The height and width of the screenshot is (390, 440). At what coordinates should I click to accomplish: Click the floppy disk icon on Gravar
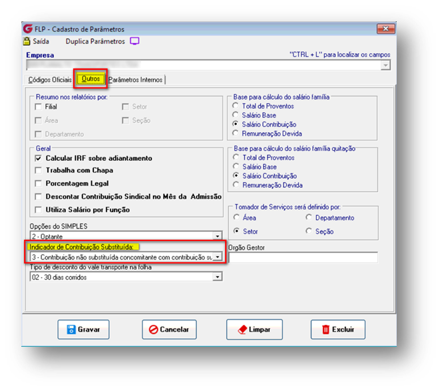coord(71,329)
